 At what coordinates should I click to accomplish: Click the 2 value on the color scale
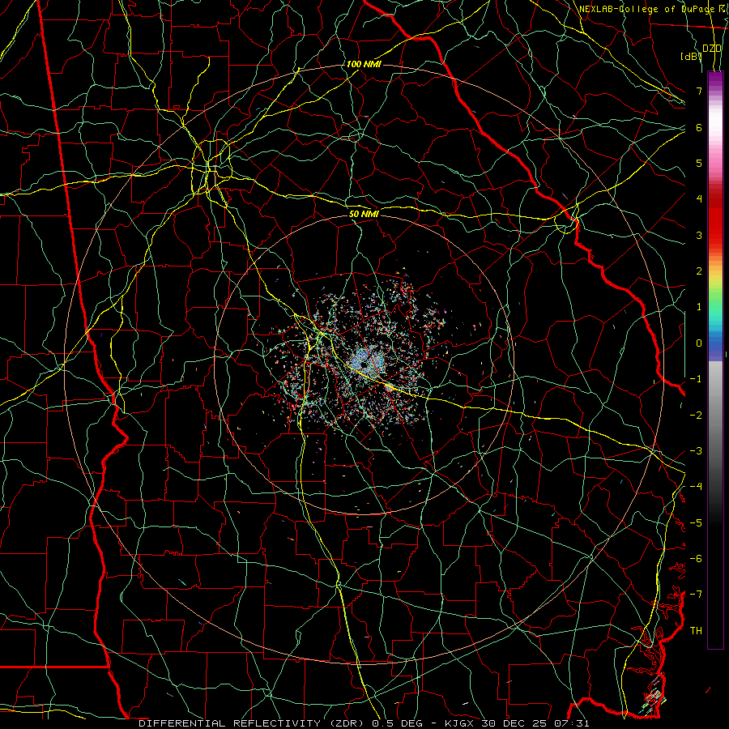[x=699, y=271]
